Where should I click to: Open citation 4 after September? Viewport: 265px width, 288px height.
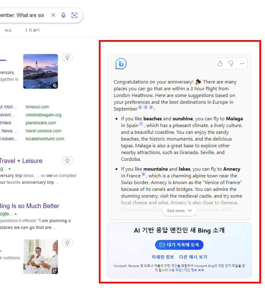(140, 107)
